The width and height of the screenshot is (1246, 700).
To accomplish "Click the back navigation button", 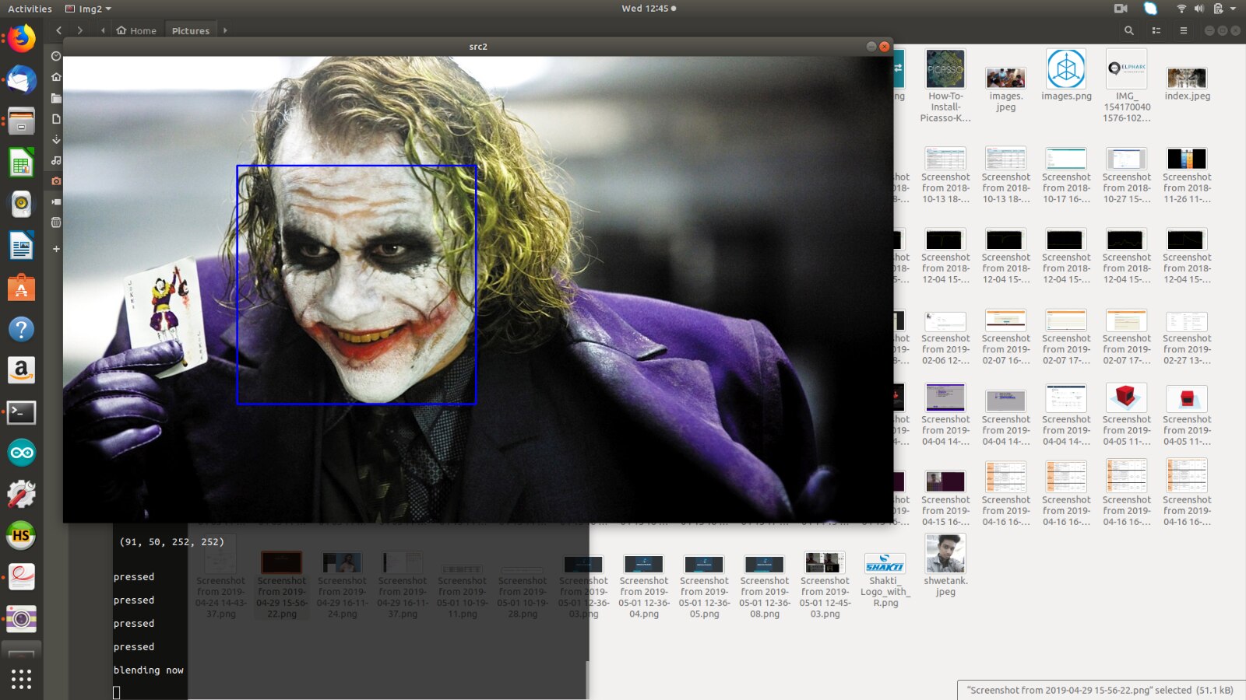I will tap(58, 30).
